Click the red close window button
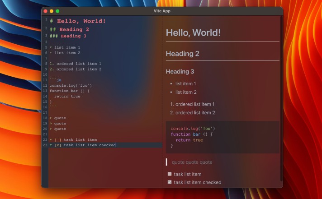322x199 pixels. [46, 11]
